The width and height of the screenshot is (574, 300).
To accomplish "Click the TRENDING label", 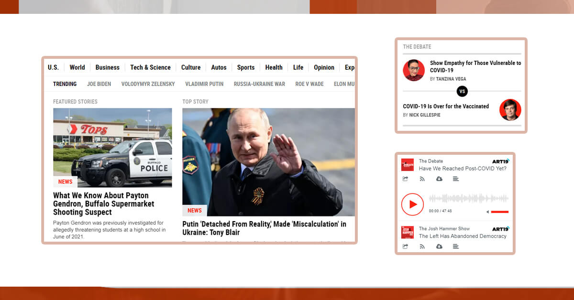I will click(65, 84).
